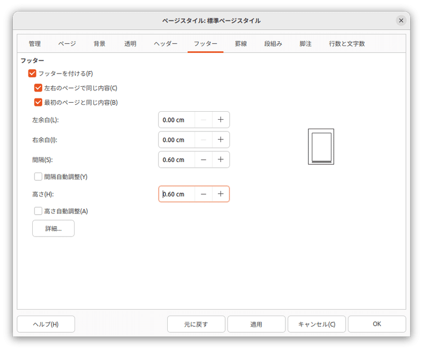Click the page layout preview thumbnail
Screen dimensions: 423x351
(x=321, y=147)
